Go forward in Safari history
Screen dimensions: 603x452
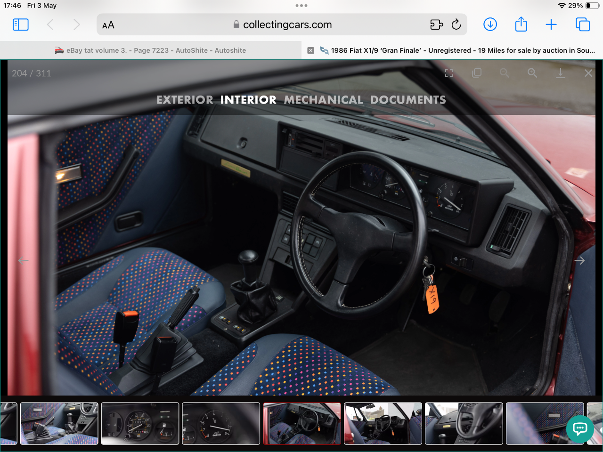(77, 24)
